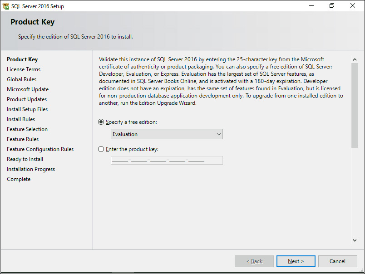Select the 'Specify a free edition' radio button

coord(101,122)
